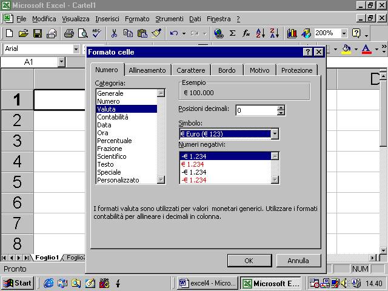Viewport: 388px width, 291px height.
Task: Launch Internet Explorer from the taskbar
Action: tap(48, 283)
